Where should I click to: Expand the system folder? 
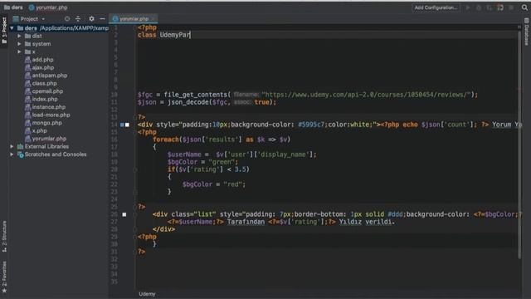[19, 44]
